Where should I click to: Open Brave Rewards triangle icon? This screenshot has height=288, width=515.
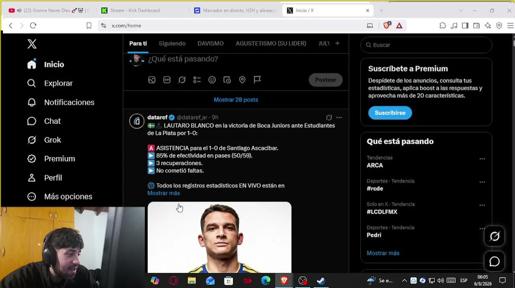399,26
